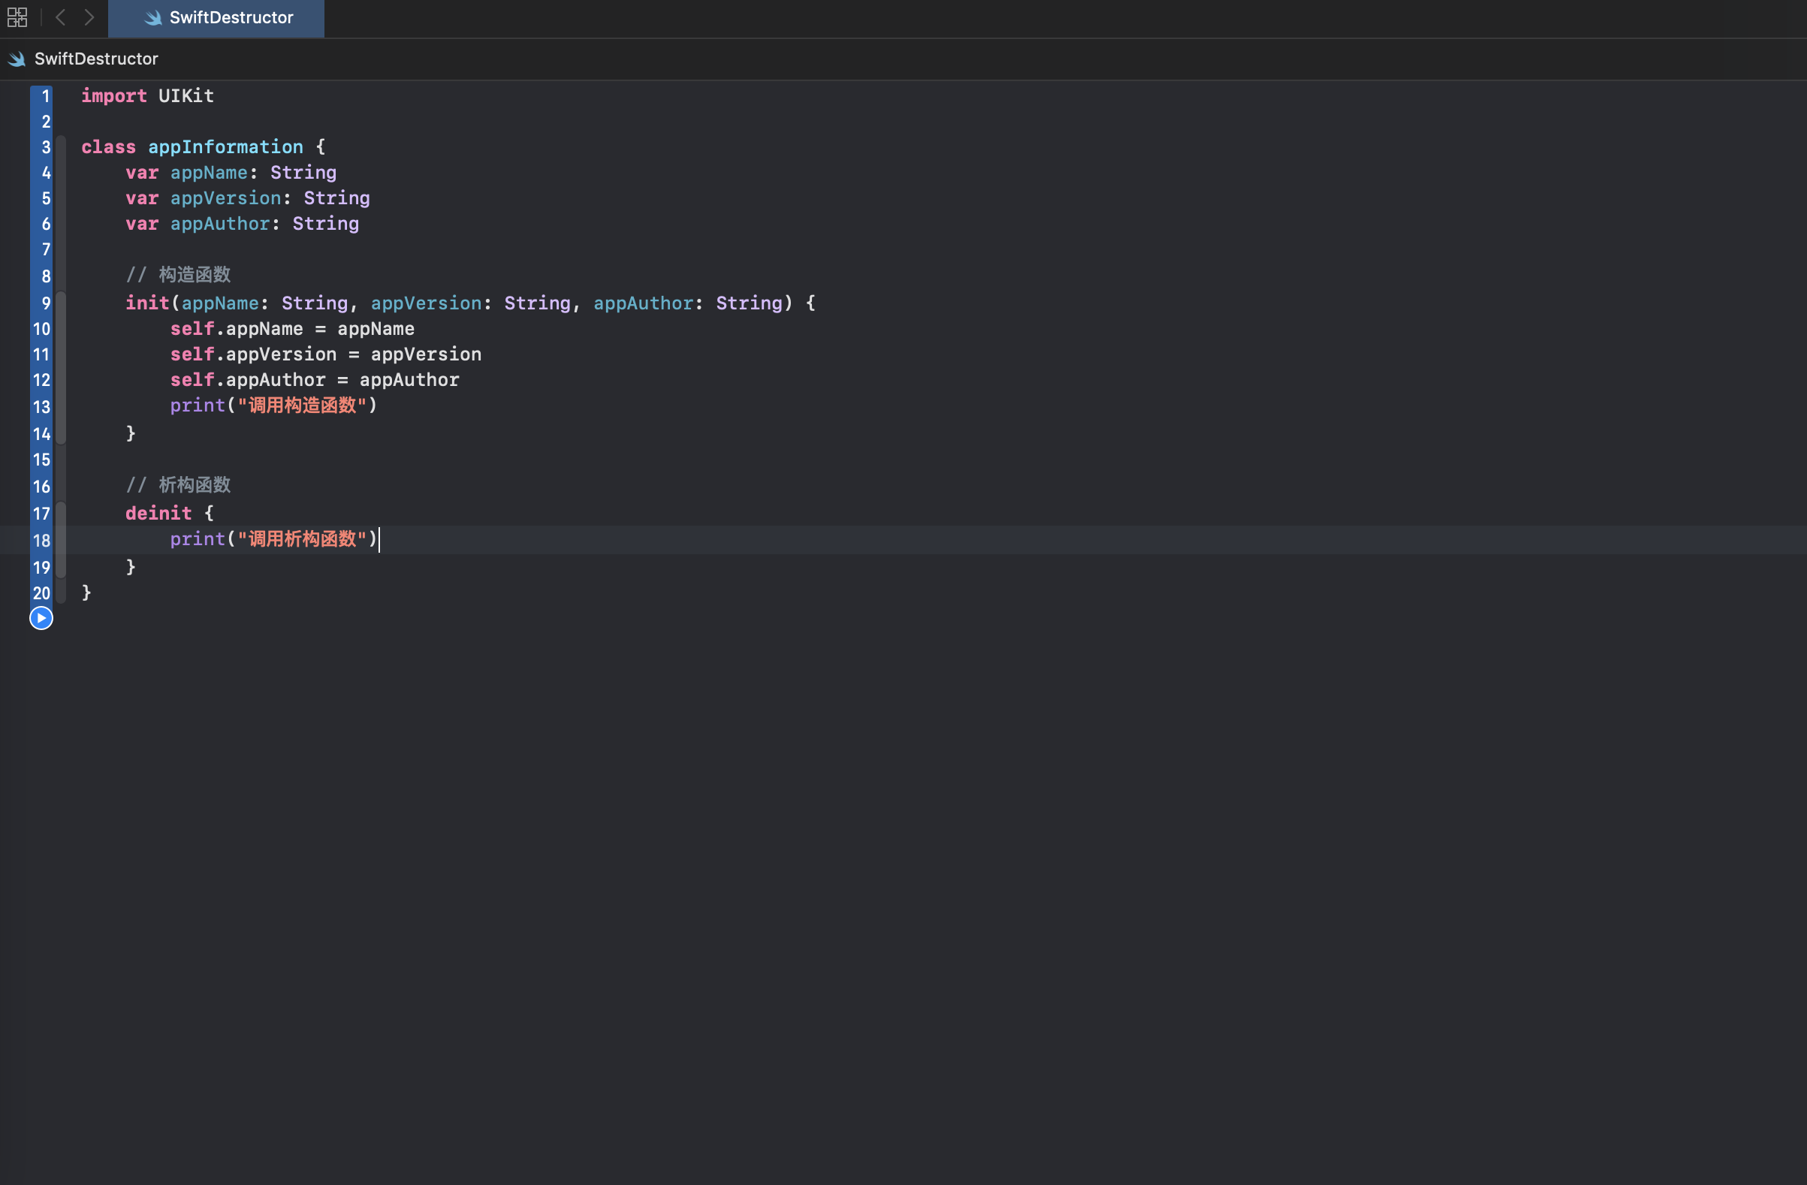Open the SwiftDestructor breadcrumb jump bar item
The width and height of the screenshot is (1807, 1185).
click(95, 59)
